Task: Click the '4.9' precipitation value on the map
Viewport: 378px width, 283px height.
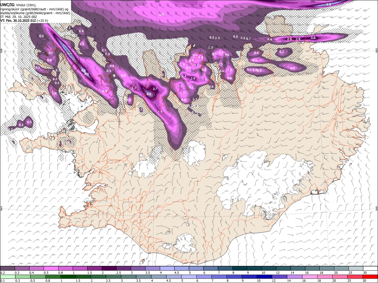Action: pyautogui.click(x=83, y=70)
